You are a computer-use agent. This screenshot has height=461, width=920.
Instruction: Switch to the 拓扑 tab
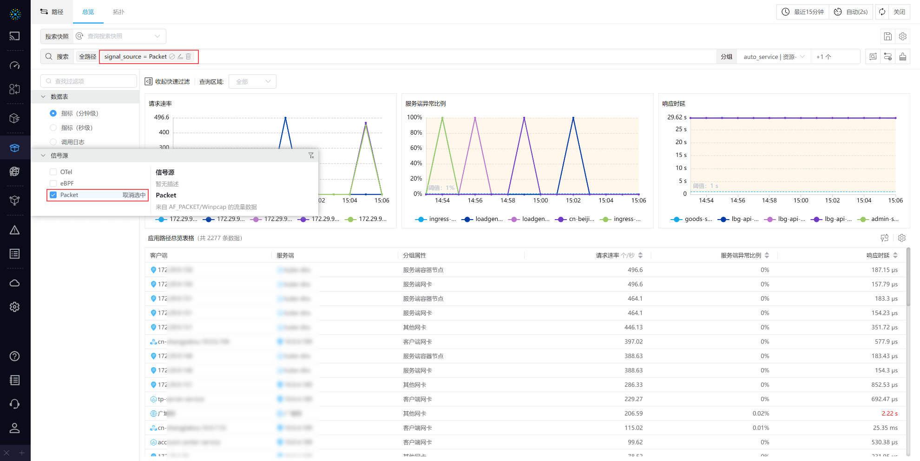point(118,12)
